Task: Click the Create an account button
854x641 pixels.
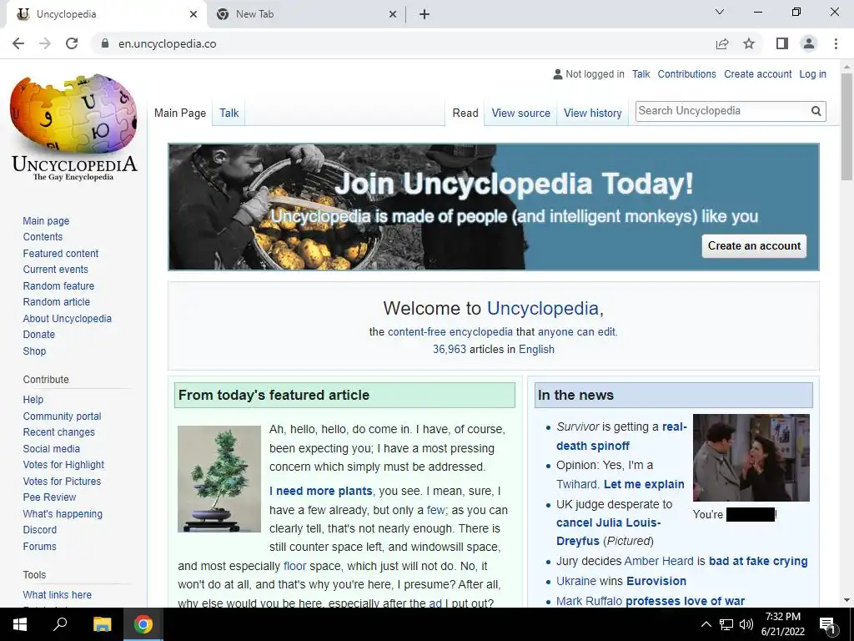Action: point(754,246)
